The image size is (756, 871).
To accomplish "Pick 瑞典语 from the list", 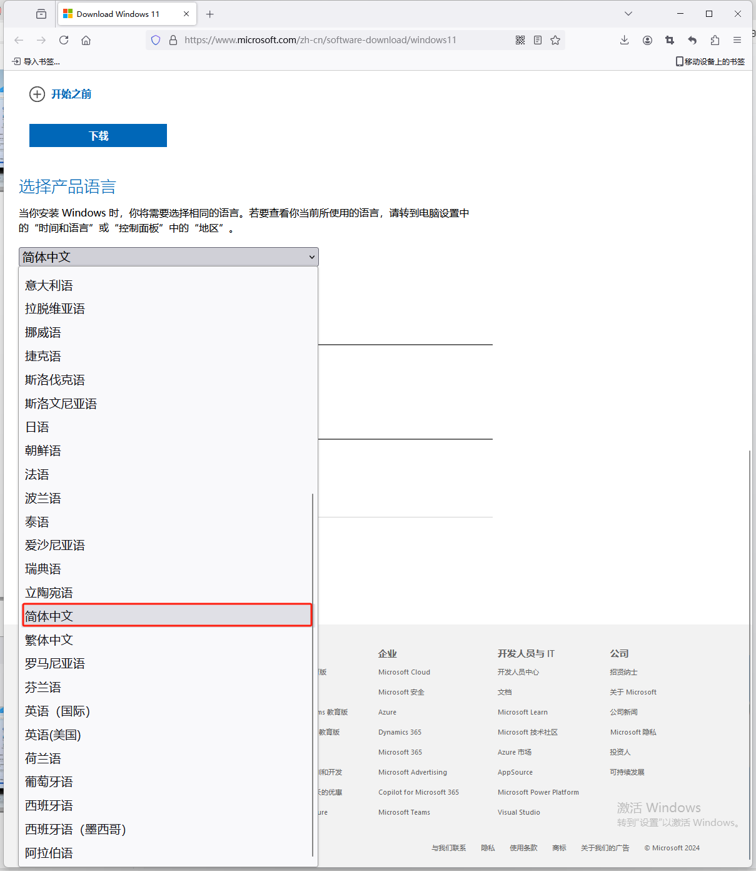I will (x=166, y=569).
